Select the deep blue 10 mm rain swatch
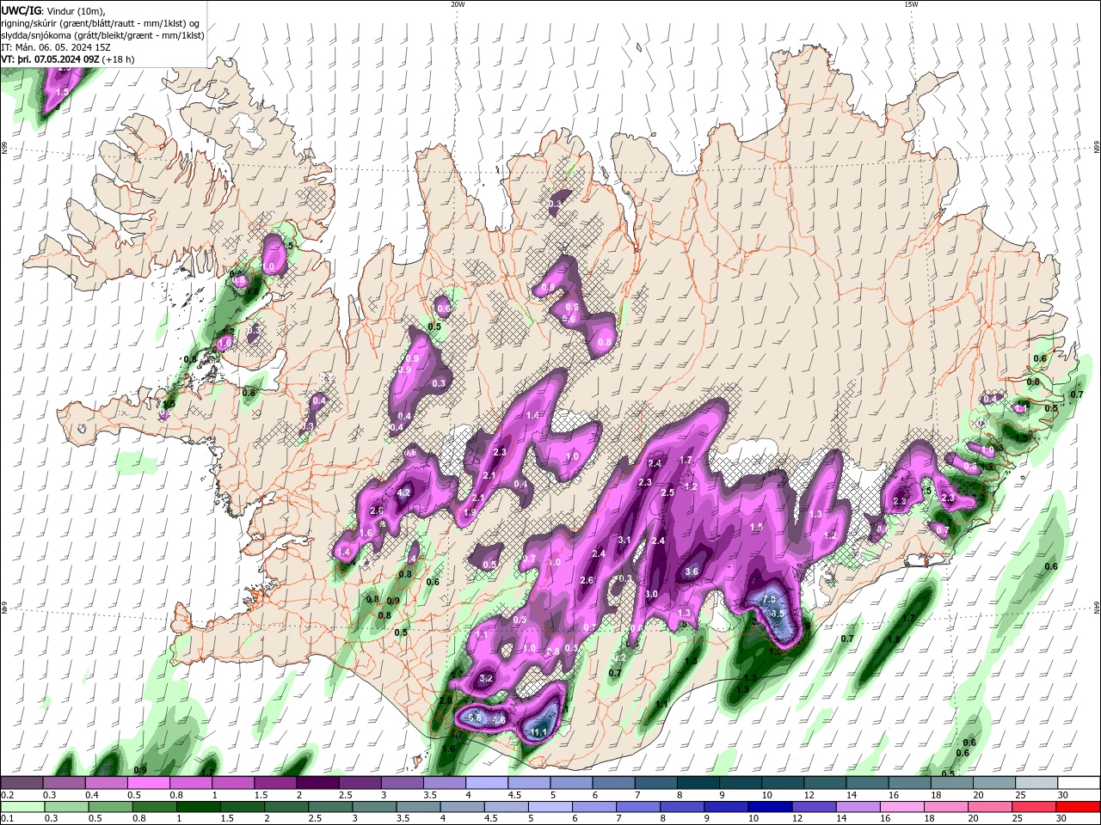This screenshot has width=1101, height=825. coord(770,807)
